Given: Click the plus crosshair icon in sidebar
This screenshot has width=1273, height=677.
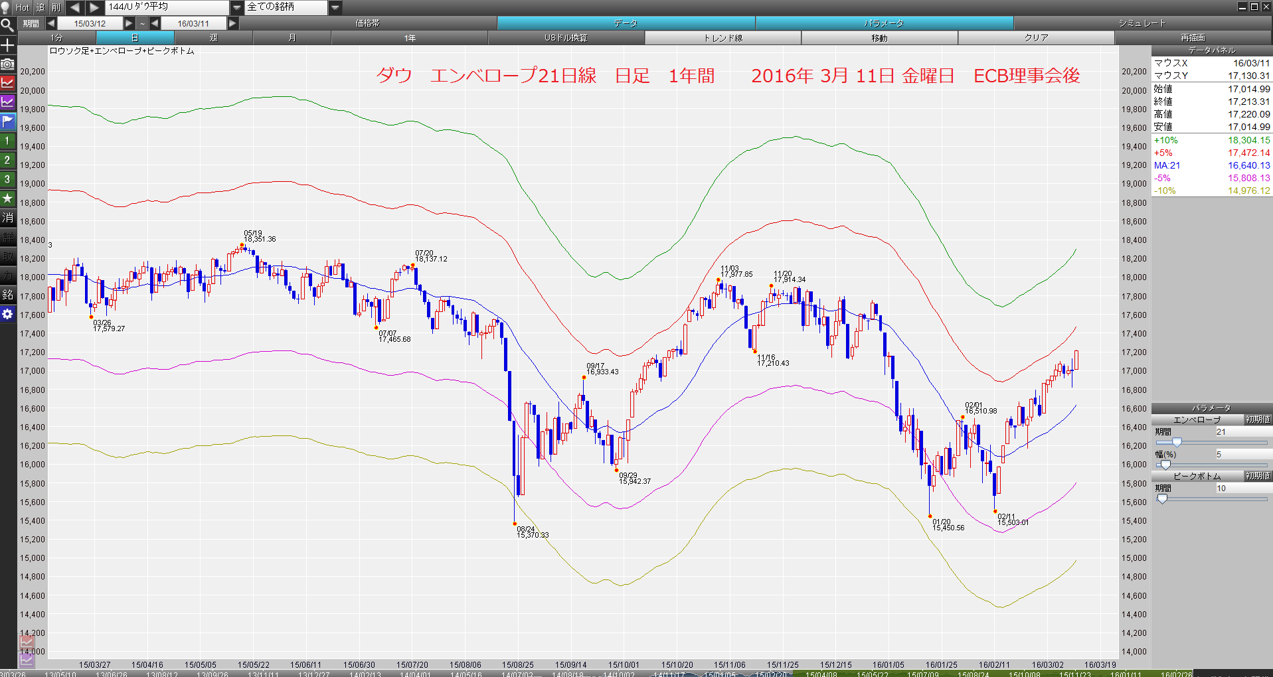Looking at the screenshot, I should [x=7, y=45].
